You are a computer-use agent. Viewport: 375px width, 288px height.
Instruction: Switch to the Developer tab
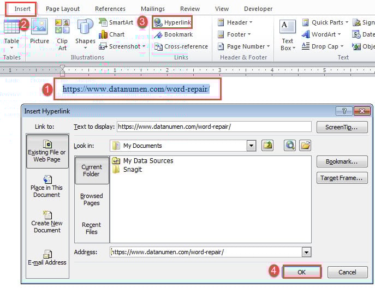258,9
